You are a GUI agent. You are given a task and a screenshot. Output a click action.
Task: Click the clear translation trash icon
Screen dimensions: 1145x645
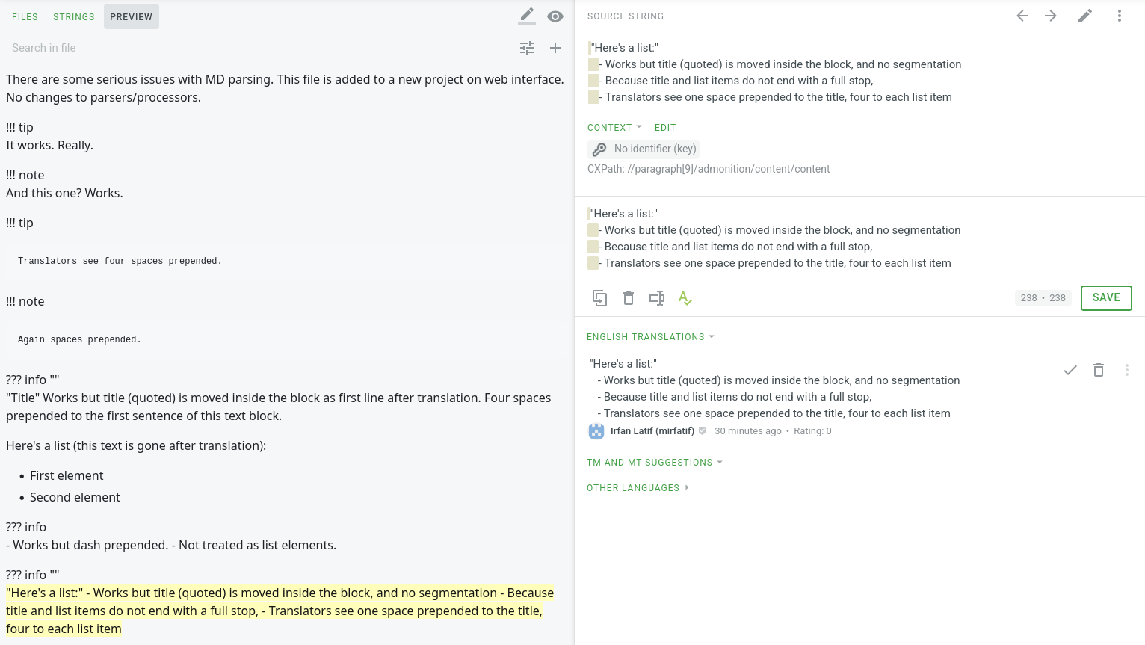(x=629, y=298)
